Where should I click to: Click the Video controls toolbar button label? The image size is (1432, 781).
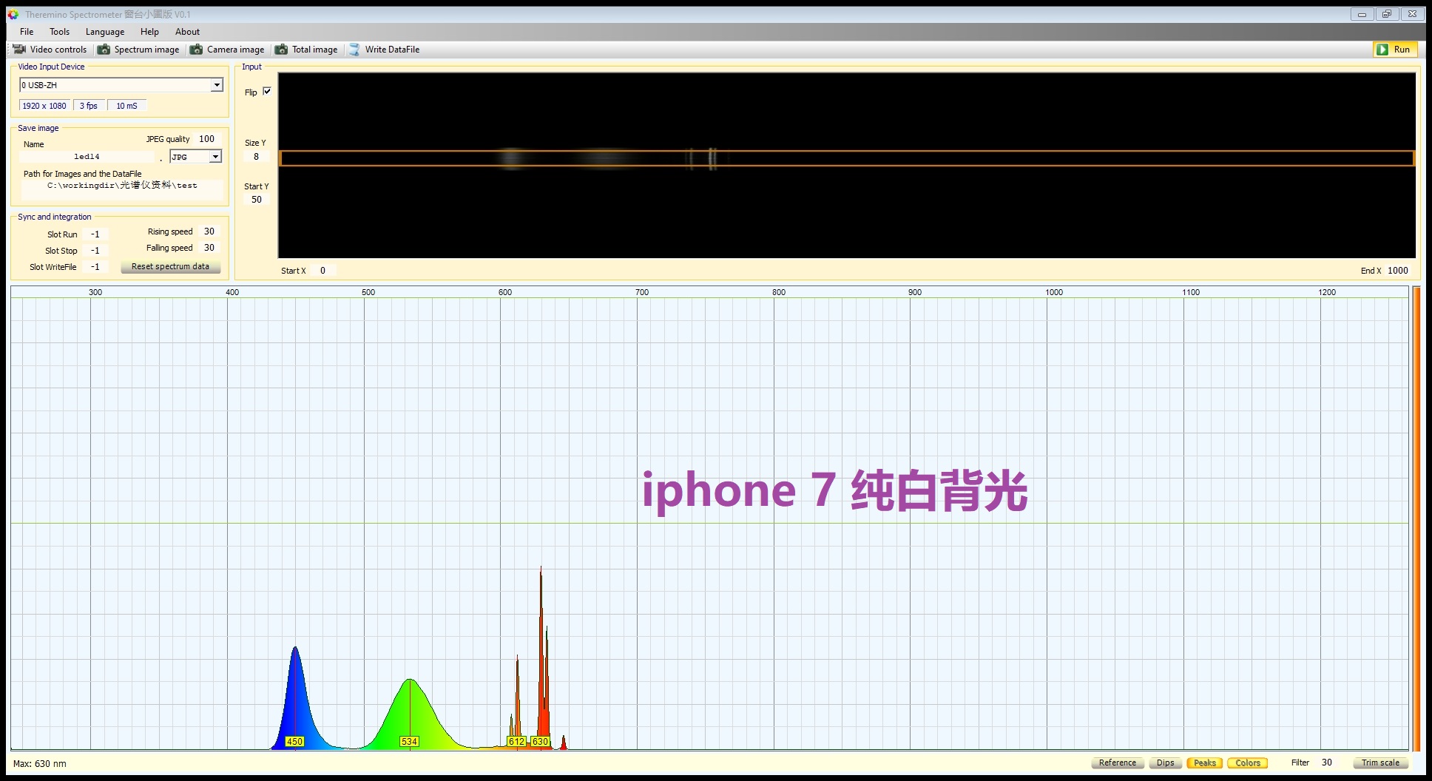point(58,50)
